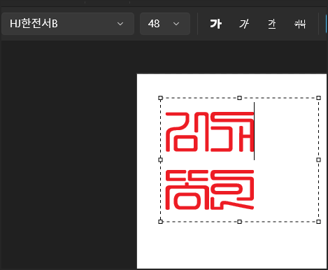This screenshot has width=328, height=270.
Task: Click the middle-right handle of the text box
Action: point(318,159)
